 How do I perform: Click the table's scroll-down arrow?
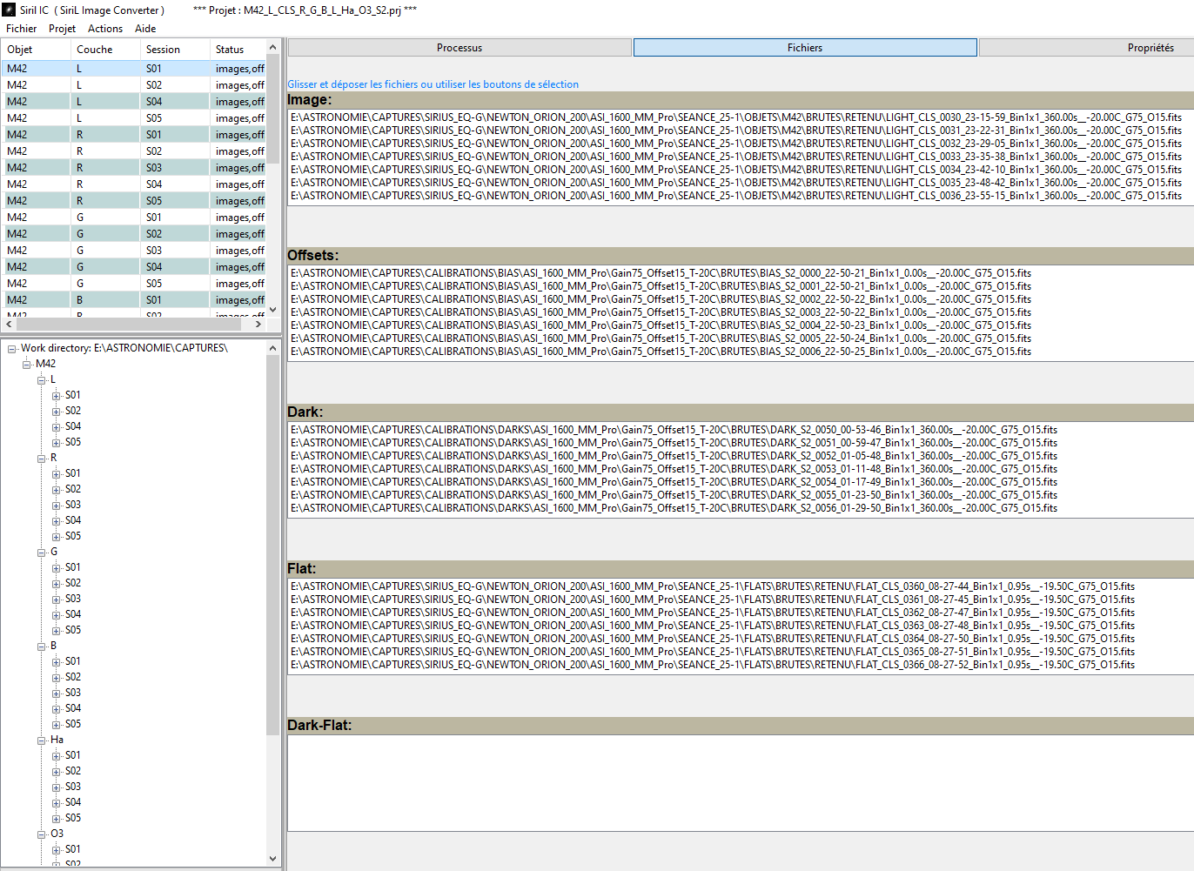click(272, 310)
